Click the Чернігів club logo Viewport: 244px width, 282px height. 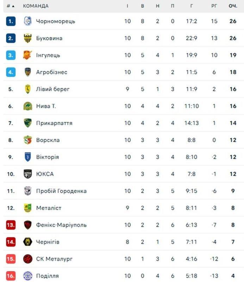tap(27, 242)
